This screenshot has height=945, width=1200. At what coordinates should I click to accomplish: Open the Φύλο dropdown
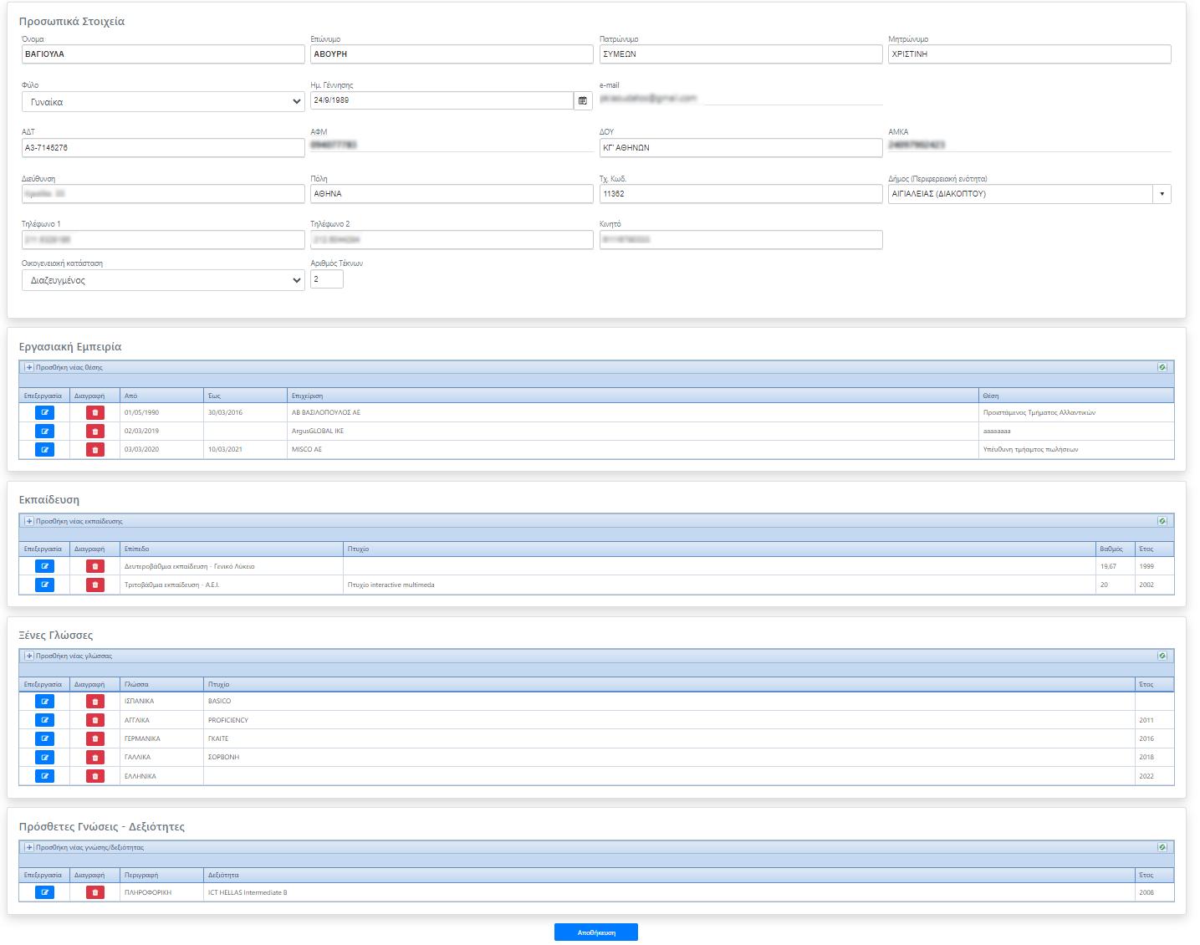click(163, 102)
